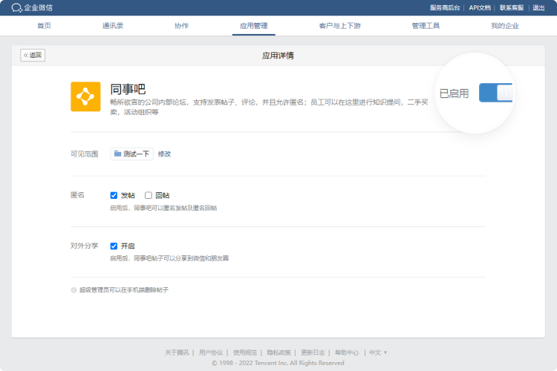Click hint text 启用后，同事吧可以匿名发帖及匿名回帖
This screenshot has width=557, height=371.
coord(163,208)
